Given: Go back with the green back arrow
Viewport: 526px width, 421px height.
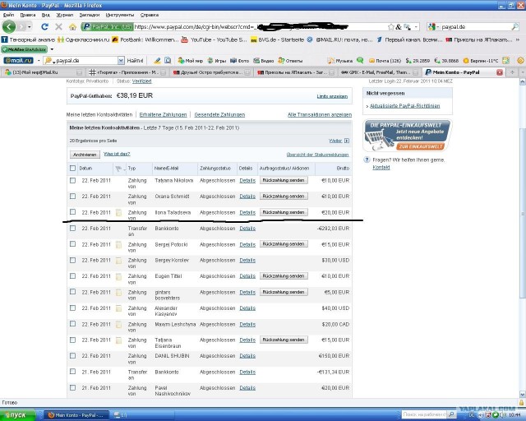Looking at the screenshot, I should point(9,26).
